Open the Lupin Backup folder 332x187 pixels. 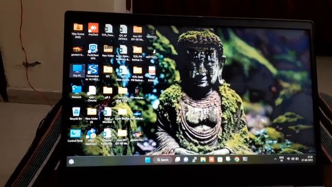[x=122, y=114]
